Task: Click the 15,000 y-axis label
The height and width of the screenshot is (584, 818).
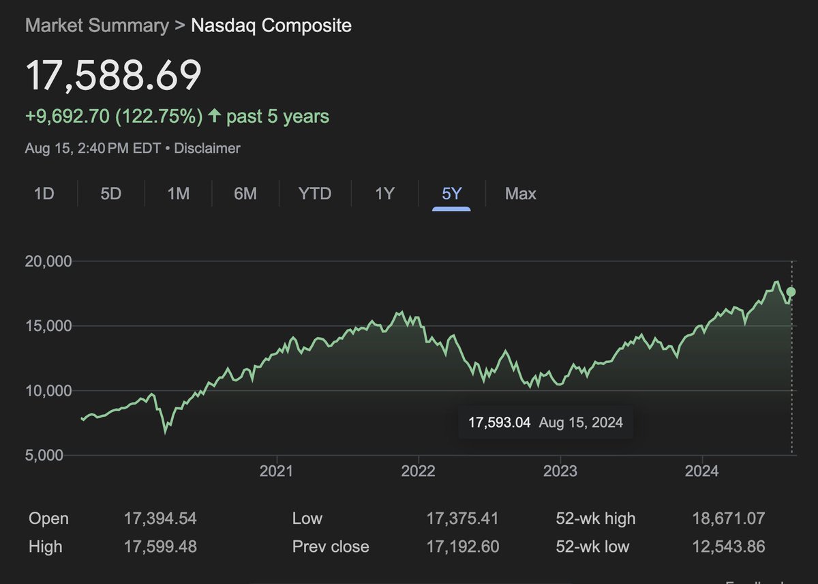Action: (x=48, y=326)
